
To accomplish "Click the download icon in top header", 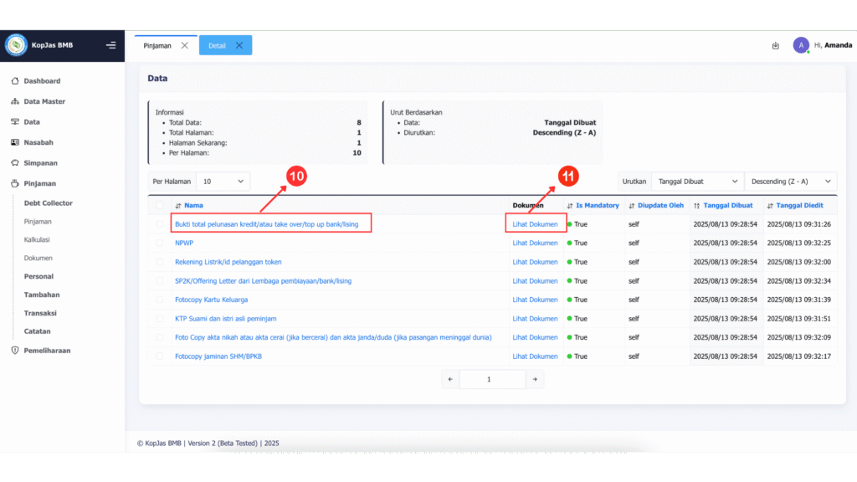I will point(775,45).
